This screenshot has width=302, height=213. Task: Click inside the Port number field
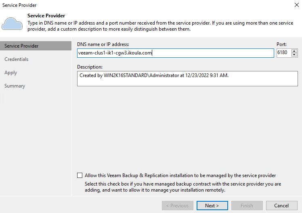click(284, 53)
